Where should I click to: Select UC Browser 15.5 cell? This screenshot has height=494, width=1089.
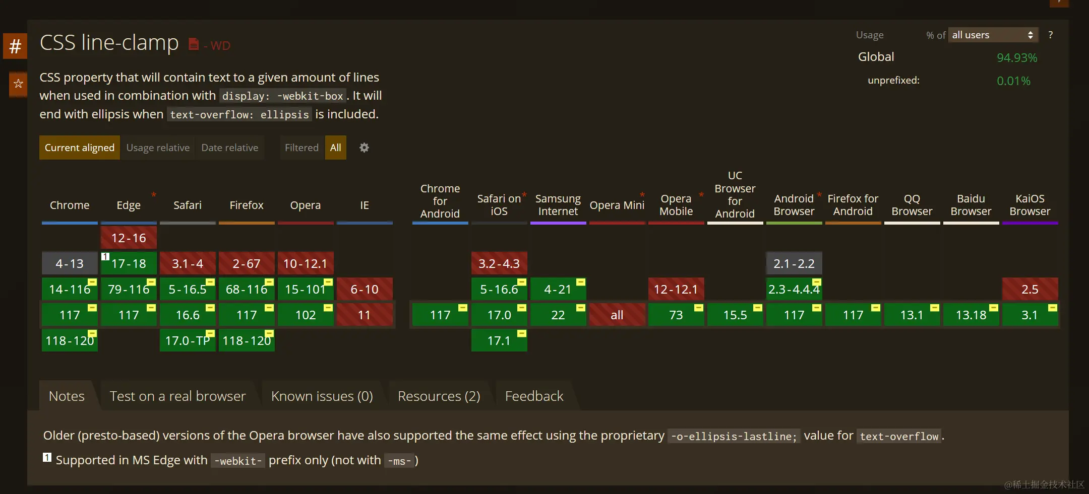[735, 315]
